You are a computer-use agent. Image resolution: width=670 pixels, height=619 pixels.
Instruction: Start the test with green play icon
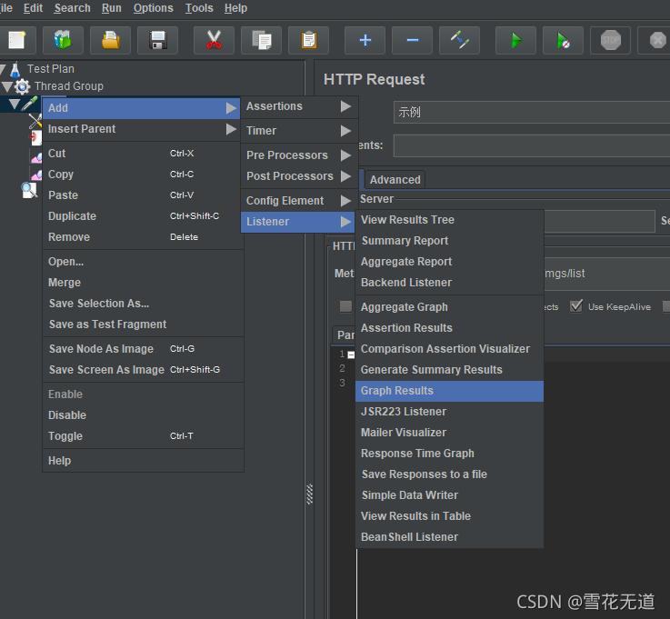(516, 40)
